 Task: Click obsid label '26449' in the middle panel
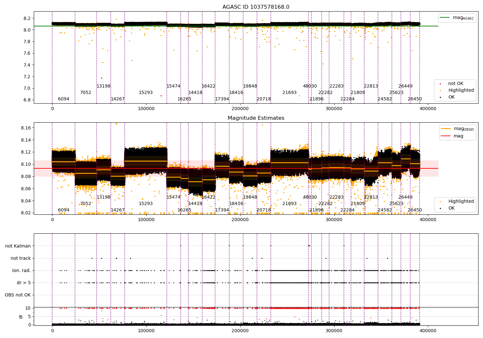[405, 197]
